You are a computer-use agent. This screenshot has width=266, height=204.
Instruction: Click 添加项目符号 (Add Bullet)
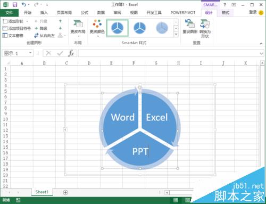(x=16, y=28)
